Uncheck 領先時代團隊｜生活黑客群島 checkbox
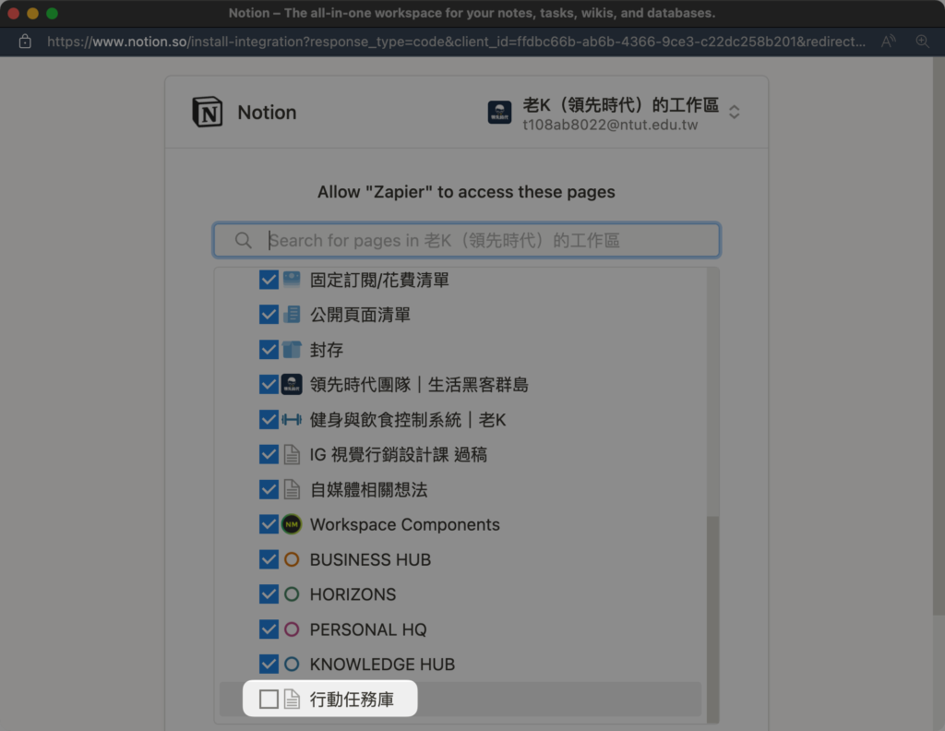The height and width of the screenshot is (731, 945). tap(269, 385)
